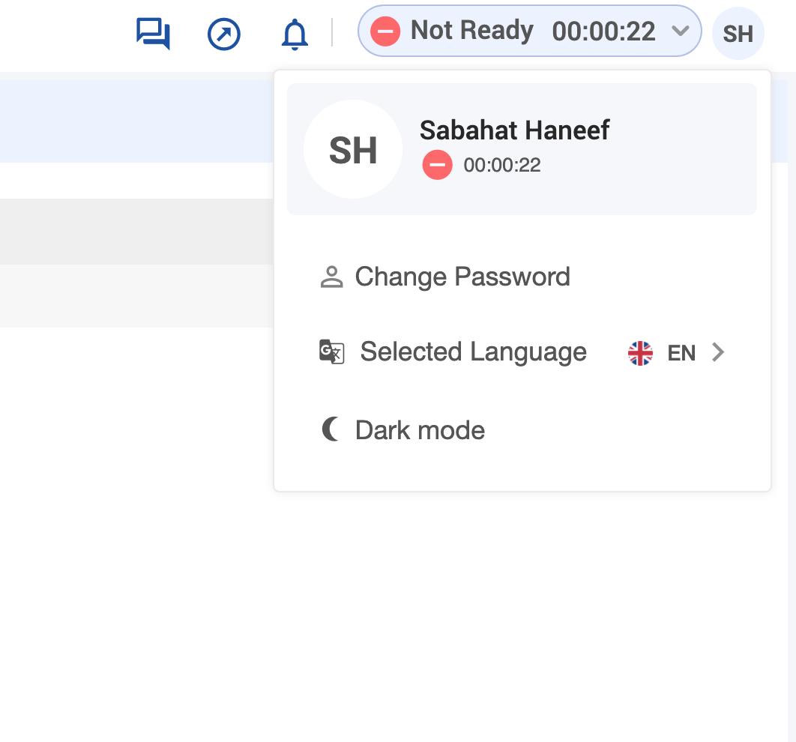The height and width of the screenshot is (742, 796).
Task: Click the Dark mode moon icon
Action: (330, 429)
